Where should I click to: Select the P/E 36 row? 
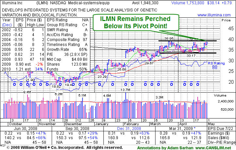coord(67,54)
